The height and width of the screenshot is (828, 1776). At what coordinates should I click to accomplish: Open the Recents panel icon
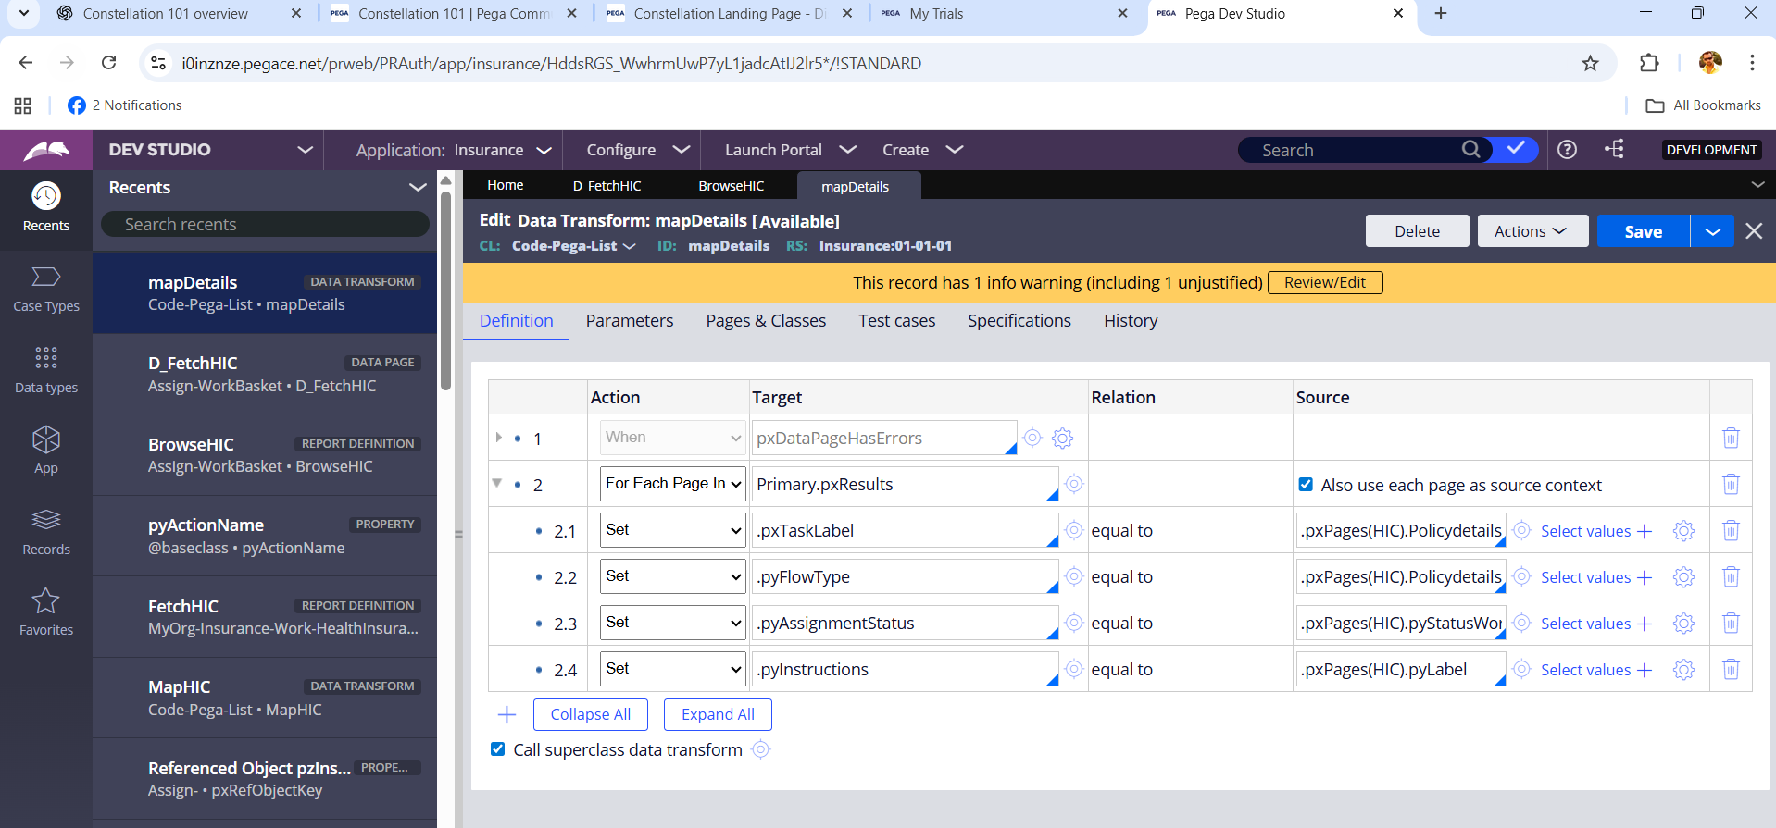(46, 208)
